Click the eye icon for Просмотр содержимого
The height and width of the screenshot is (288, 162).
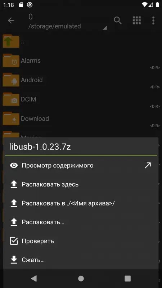click(x=14, y=166)
